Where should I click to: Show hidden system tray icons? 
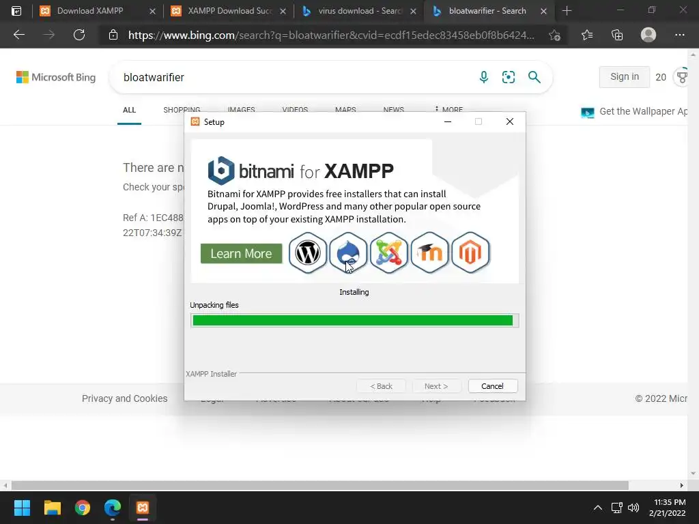pos(598,508)
